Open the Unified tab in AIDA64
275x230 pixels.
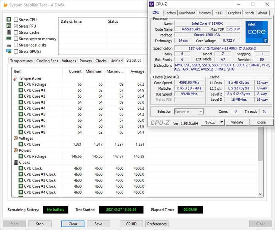[x=117, y=61]
